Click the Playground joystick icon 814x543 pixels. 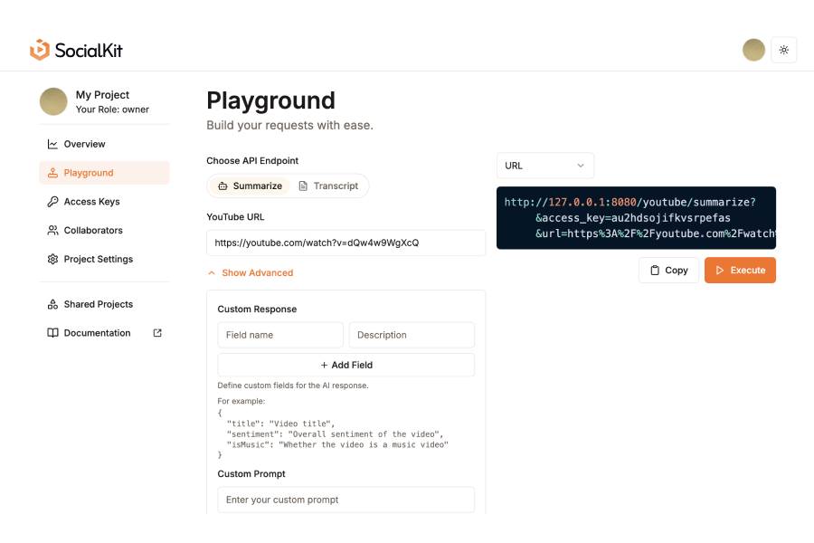pos(52,173)
